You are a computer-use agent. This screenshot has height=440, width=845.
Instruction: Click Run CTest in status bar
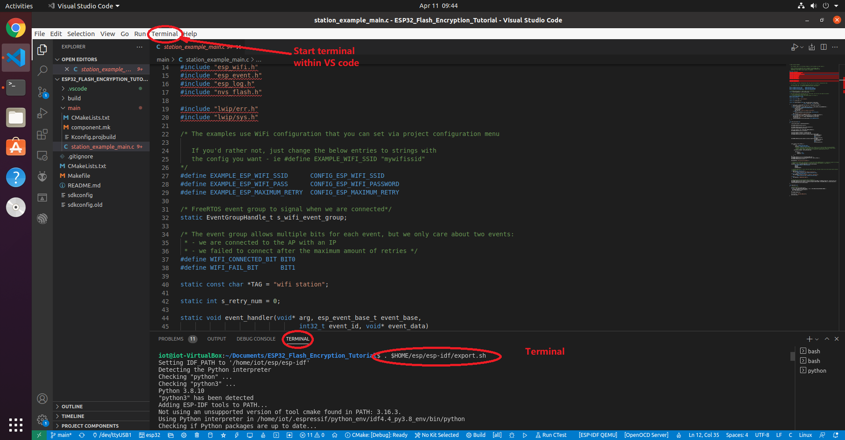coord(551,435)
